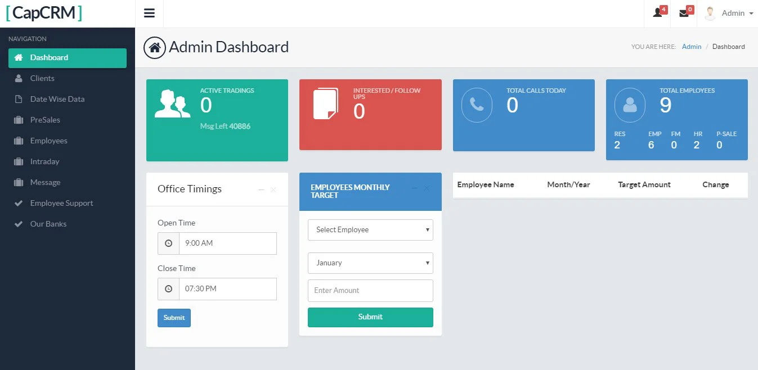Open the Message menu item
Image resolution: width=758 pixels, height=370 pixels.
pyautogui.click(x=68, y=182)
